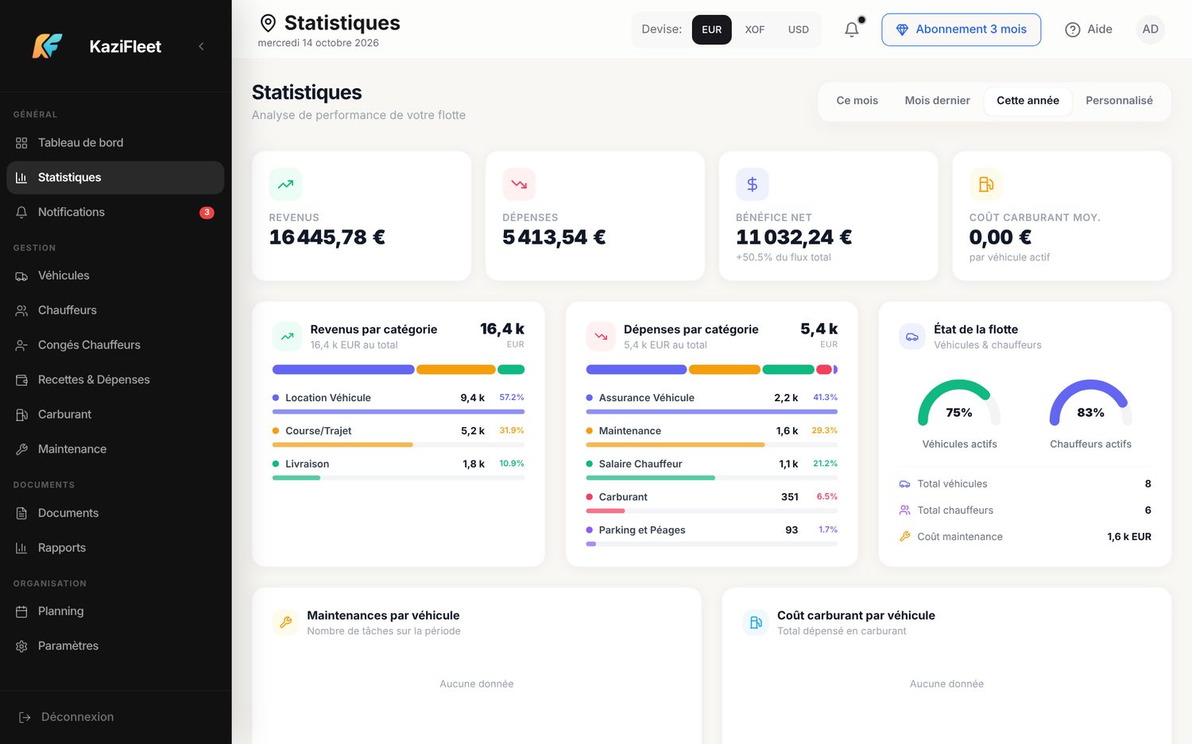Click the Bénéfice net dollar icon
1192x744 pixels.
click(753, 184)
